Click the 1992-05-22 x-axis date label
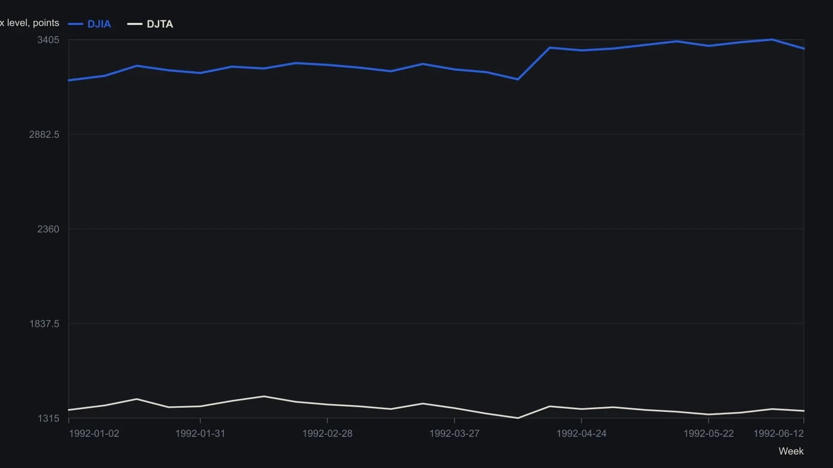Viewport: 833px width, 468px height. (709, 434)
